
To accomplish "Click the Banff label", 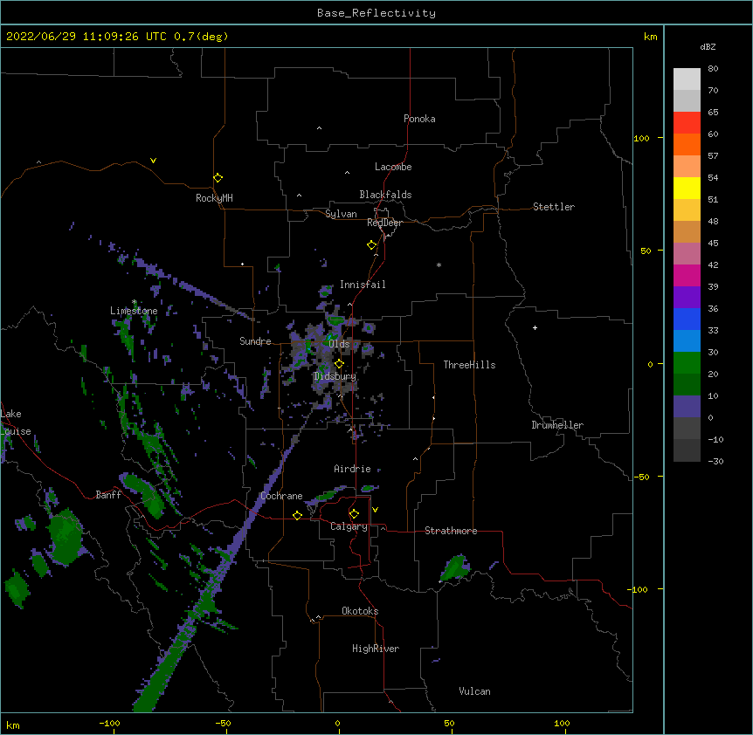I will 108,495.
